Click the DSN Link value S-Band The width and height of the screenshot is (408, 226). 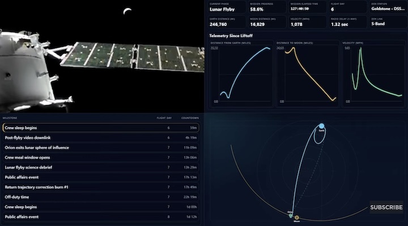[378, 24]
